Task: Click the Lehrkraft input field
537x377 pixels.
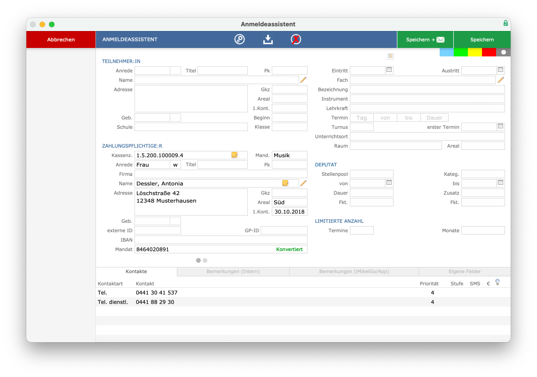Action: [x=427, y=108]
